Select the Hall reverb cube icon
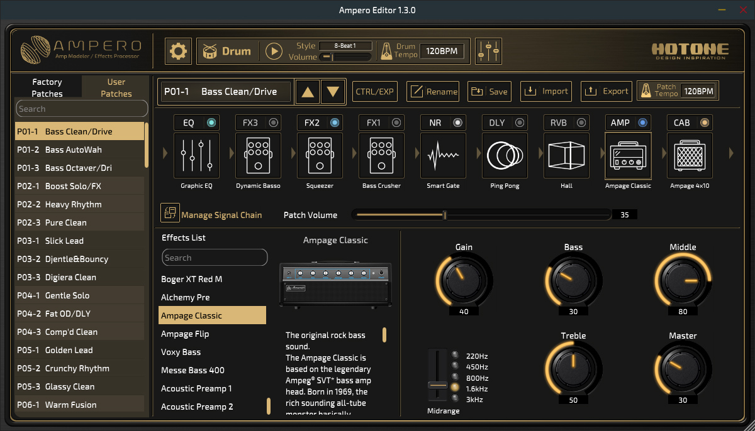 [x=567, y=155]
